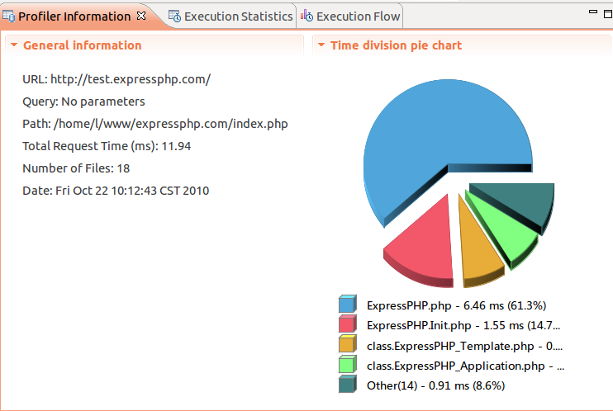Click the Execution Flow chart icon

(306, 16)
